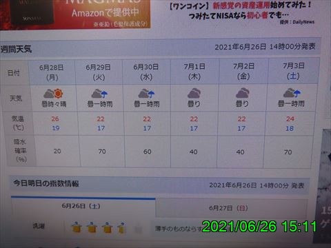Image resolution: width=331 pixels, height=248 pixels.
Task: Click the 洗濯 index row label
Action: pyautogui.click(x=39, y=226)
